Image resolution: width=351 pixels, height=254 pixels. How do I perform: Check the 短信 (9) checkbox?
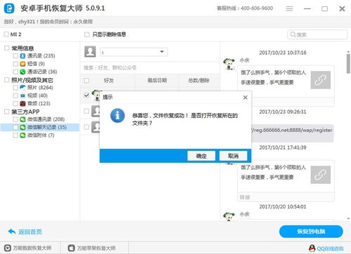(x=15, y=64)
